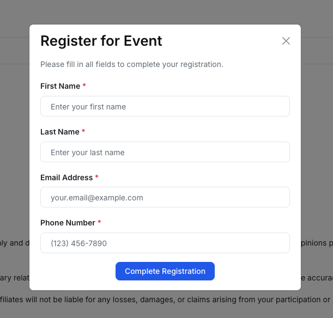Click the required asterisk after Last Name

pos(83,132)
